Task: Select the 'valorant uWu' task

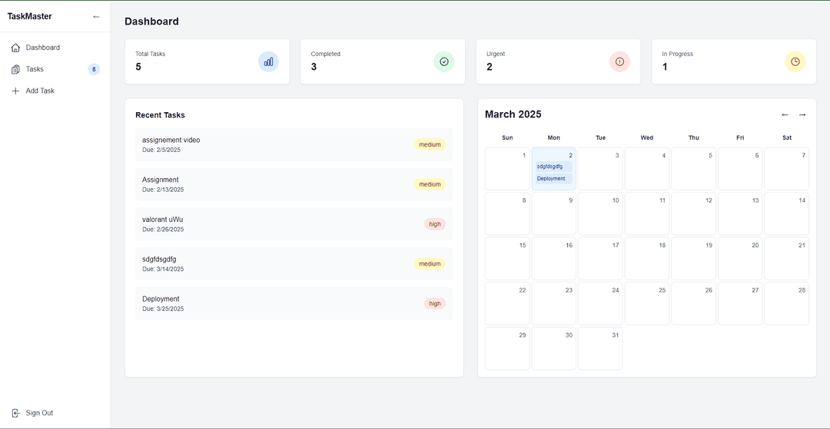Action: (294, 224)
